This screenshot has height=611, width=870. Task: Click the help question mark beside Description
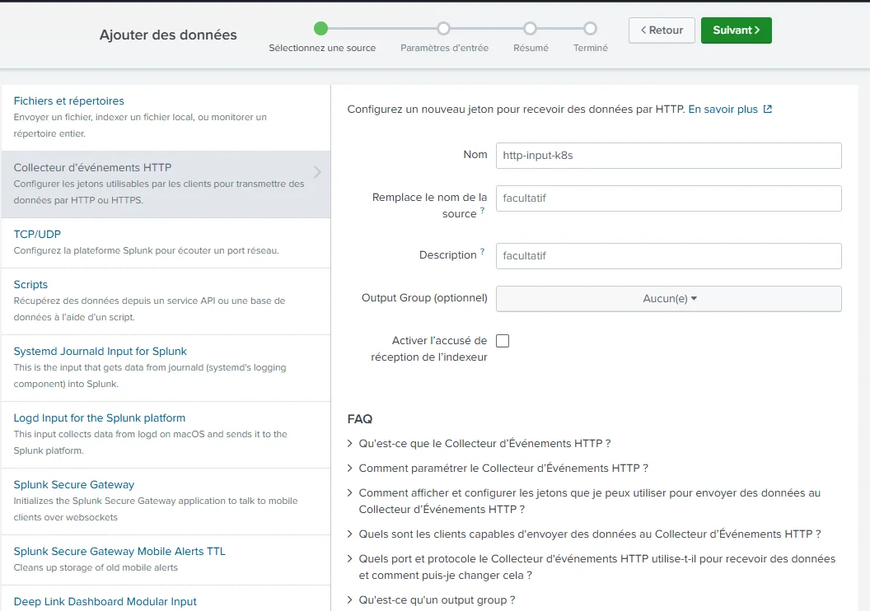click(482, 252)
